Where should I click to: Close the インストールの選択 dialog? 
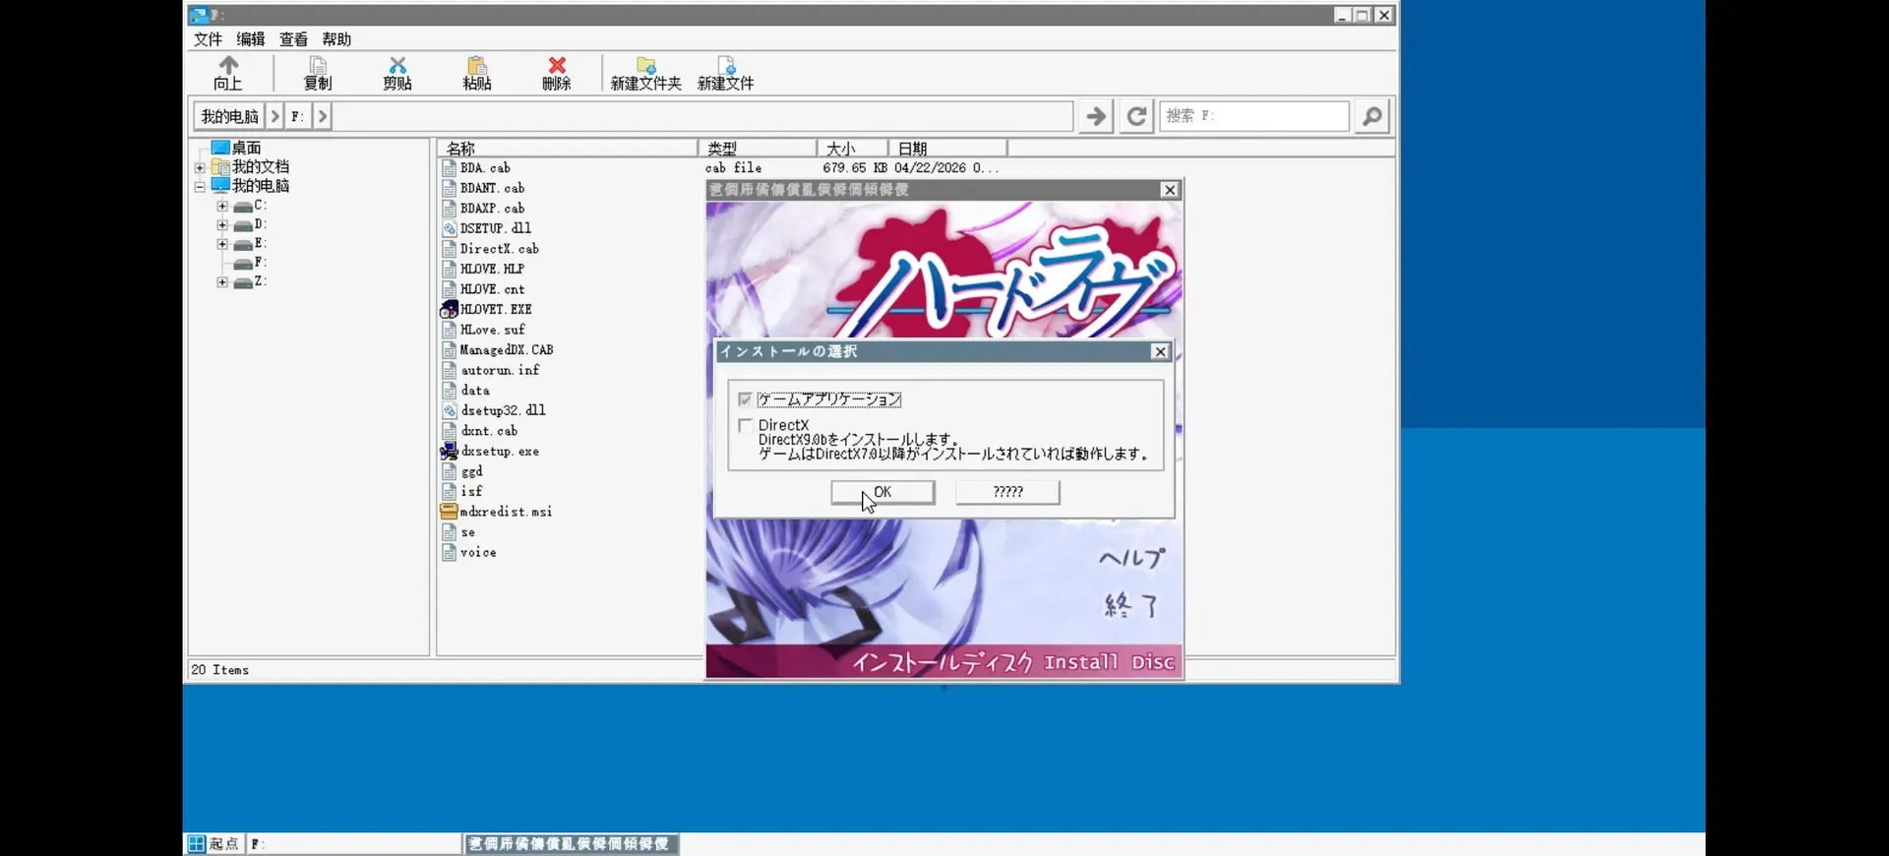(1160, 351)
